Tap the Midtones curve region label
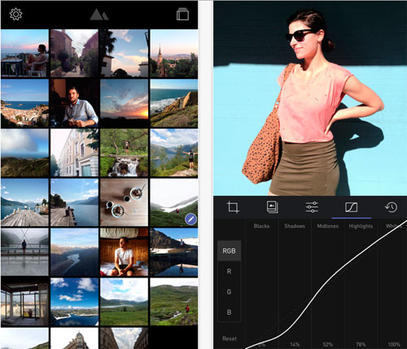The height and width of the screenshot is (349, 407). click(328, 226)
